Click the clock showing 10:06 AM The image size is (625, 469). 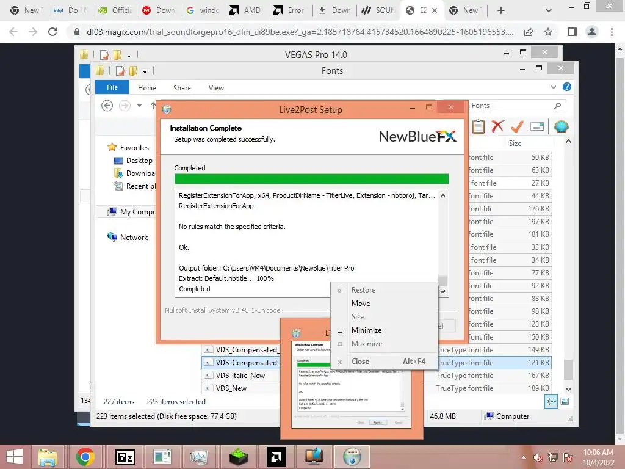(598, 453)
